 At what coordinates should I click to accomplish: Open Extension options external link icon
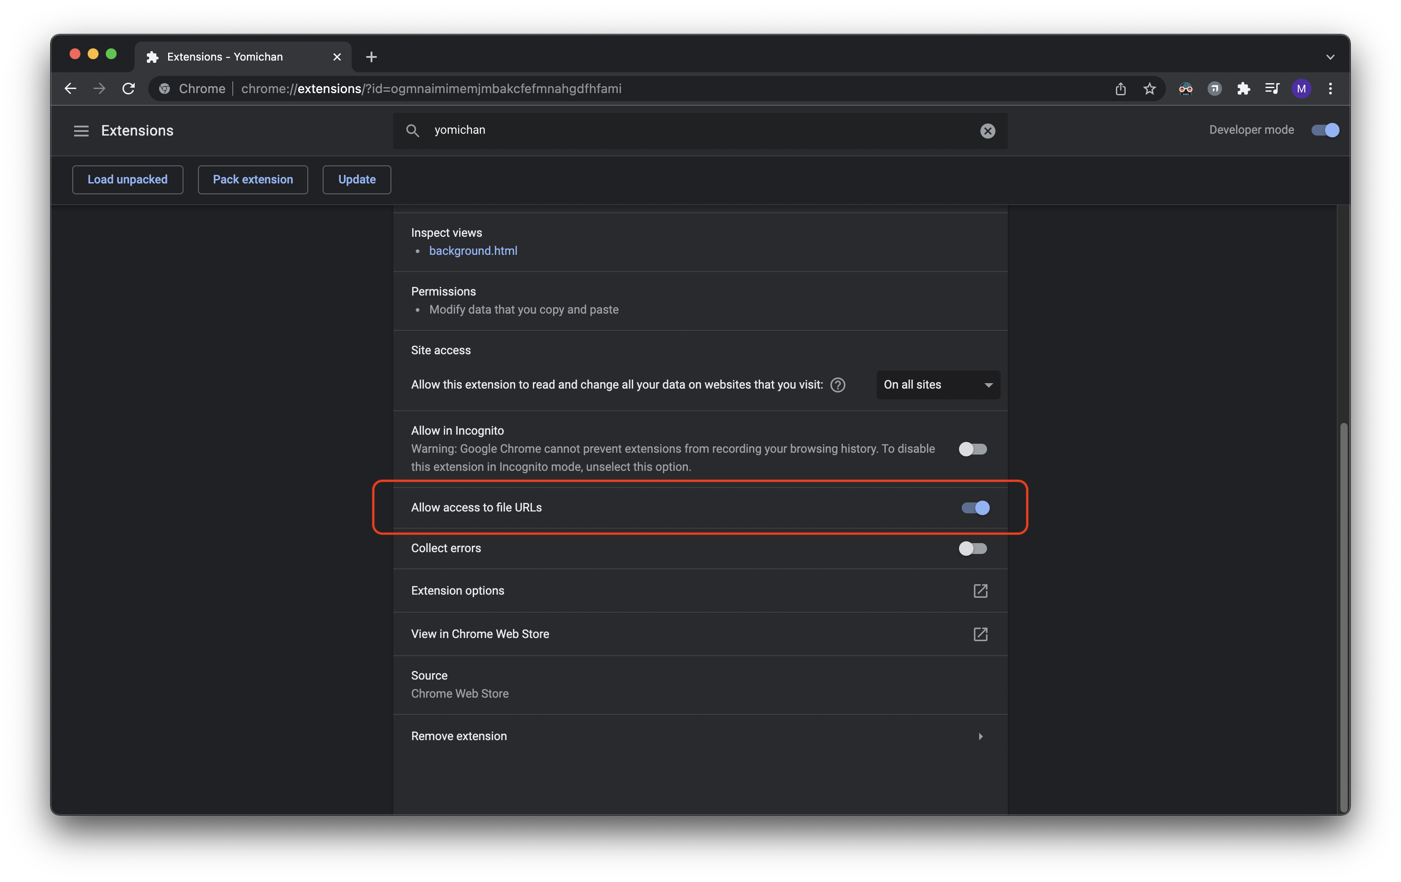(980, 591)
